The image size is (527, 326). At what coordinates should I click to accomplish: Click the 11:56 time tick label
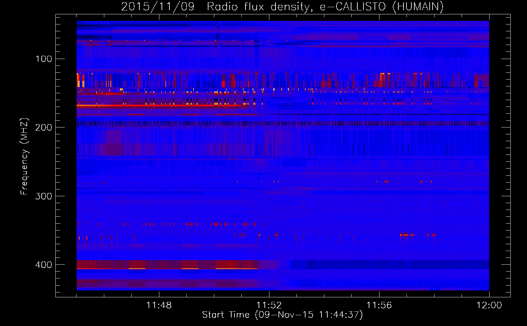click(x=379, y=305)
